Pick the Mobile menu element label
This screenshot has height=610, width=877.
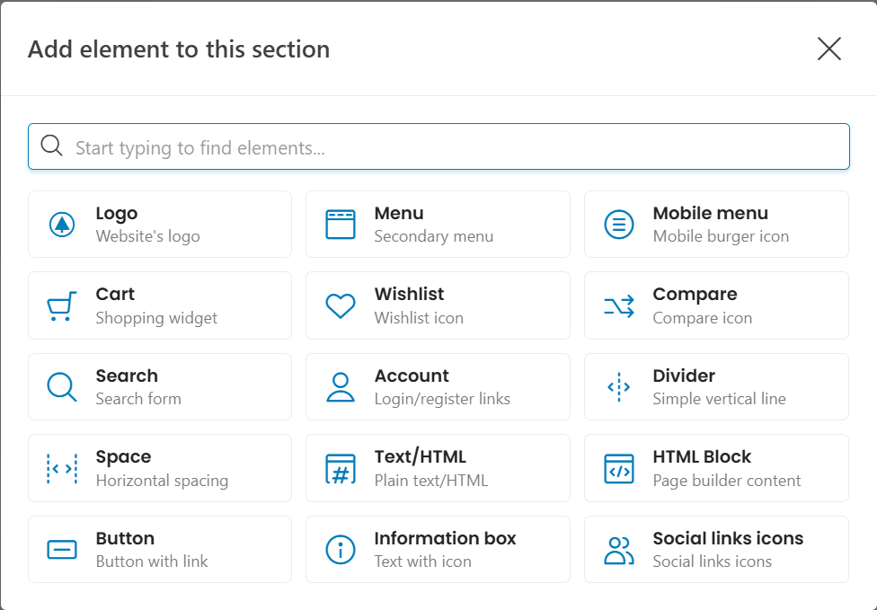tap(710, 214)
